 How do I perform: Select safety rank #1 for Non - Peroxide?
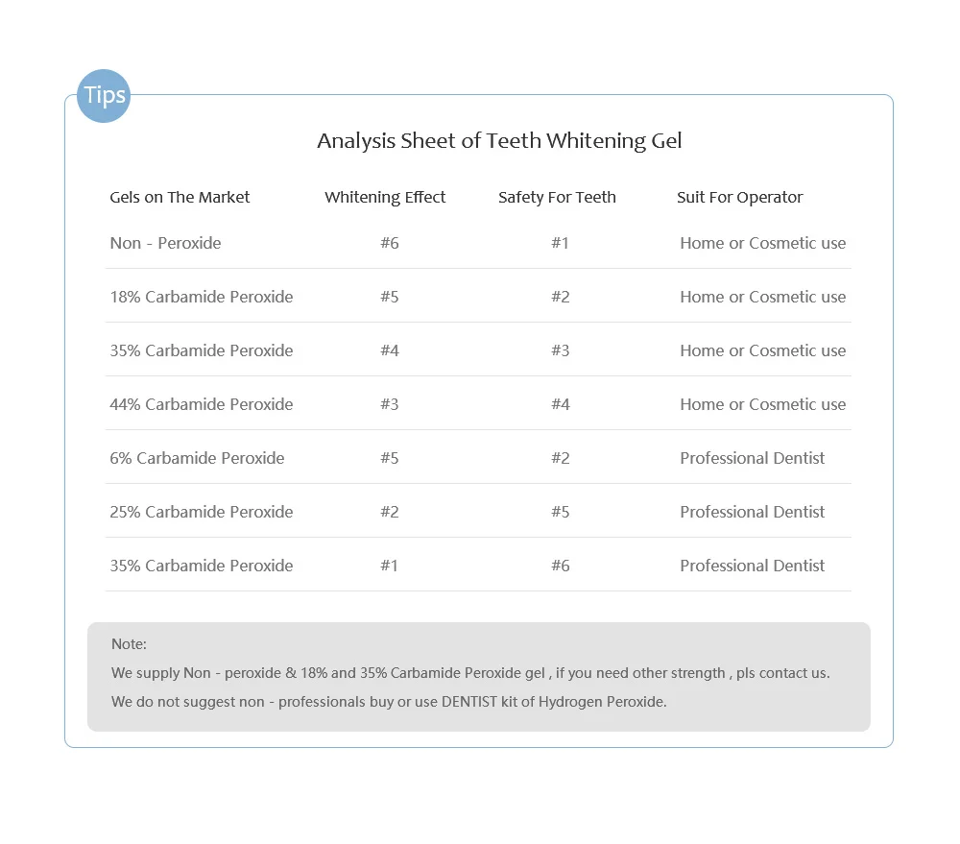[x=561, y=243]
